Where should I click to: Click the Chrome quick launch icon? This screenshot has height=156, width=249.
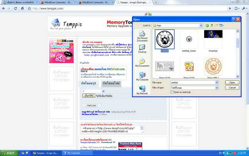point(23,153)
